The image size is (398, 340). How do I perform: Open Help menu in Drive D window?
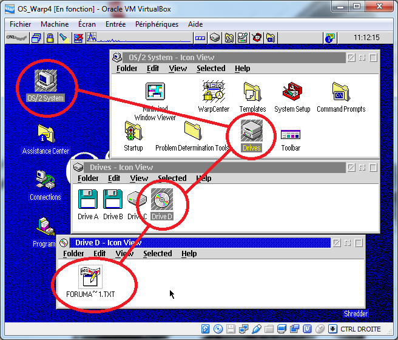coord(189,253)
